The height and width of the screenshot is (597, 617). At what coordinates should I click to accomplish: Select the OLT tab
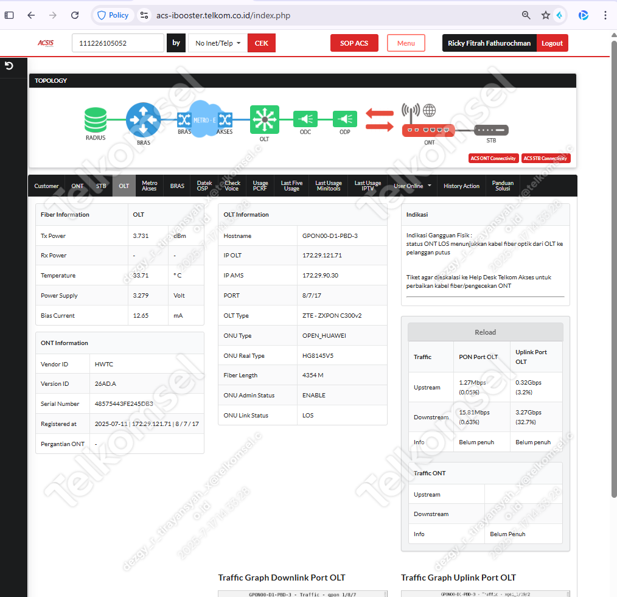pyautogui.click(x=124, y=186)
